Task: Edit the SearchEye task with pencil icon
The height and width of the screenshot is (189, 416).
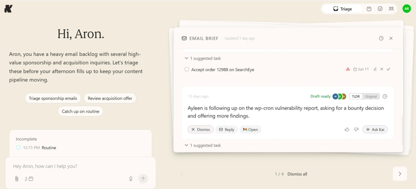Action: point(375,69)
